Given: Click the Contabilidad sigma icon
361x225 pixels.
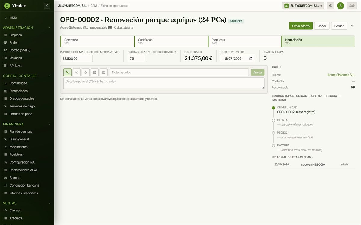Looking at the screenshot, I should (x=5, y=83).
